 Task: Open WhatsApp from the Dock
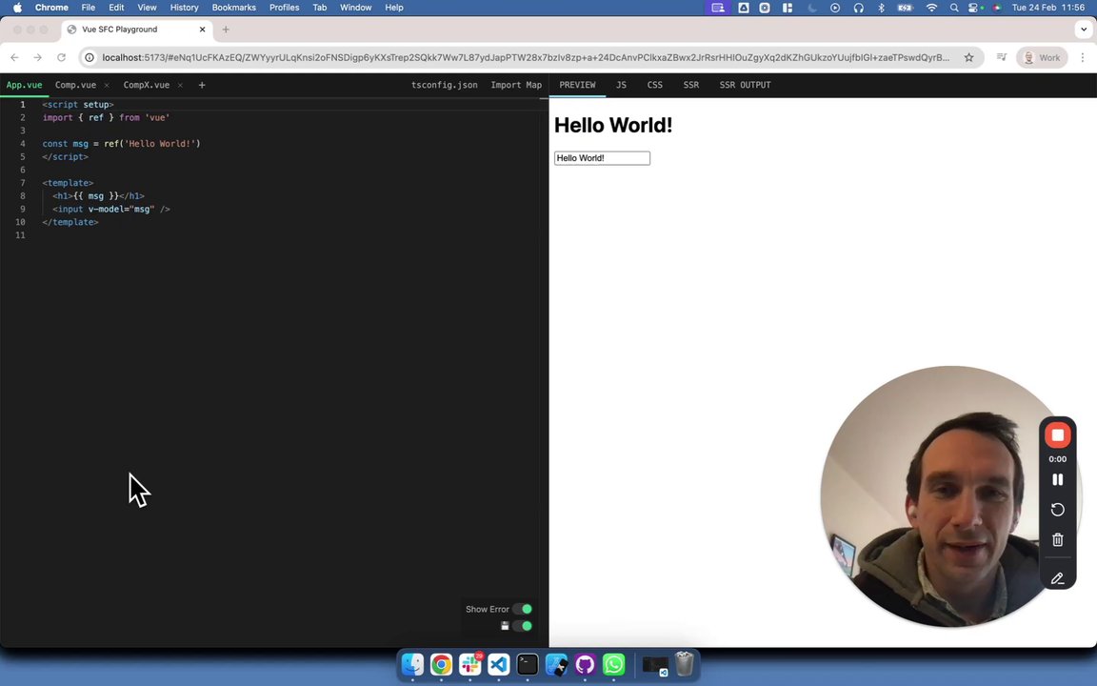tap(613, 664)
